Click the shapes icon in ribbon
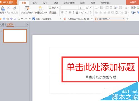 pyautogui.click(x=133, y=13)
